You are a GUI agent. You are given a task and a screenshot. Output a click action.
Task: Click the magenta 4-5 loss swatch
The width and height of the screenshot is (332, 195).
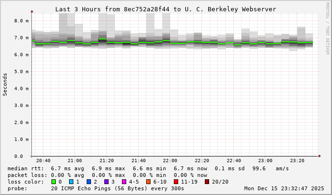[124, 182]
